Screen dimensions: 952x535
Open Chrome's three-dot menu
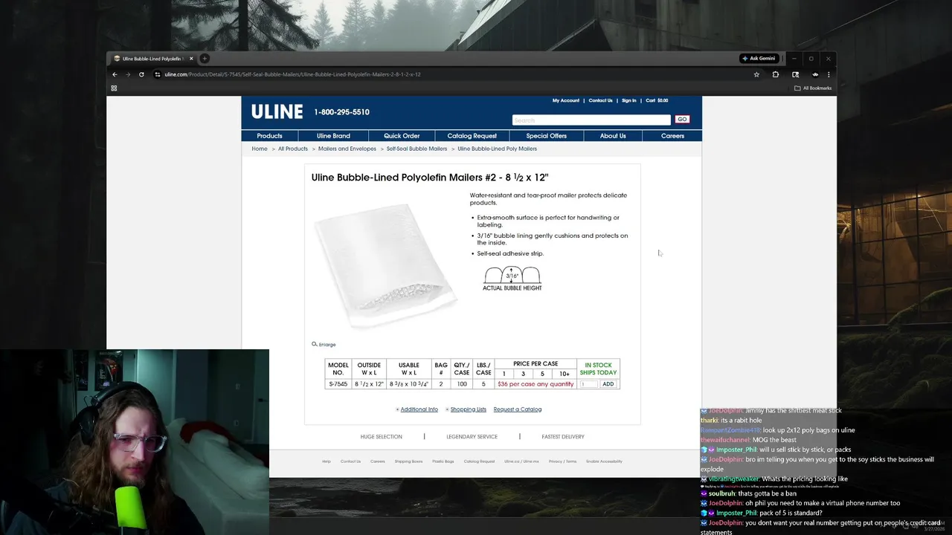(829, 74)
